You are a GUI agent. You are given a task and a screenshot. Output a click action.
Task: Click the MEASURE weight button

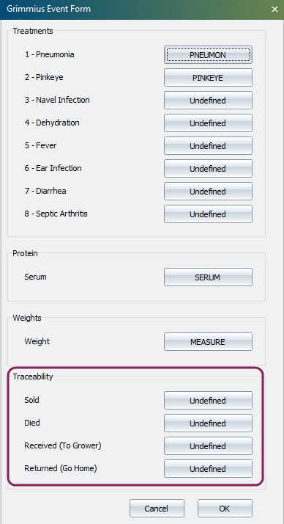tap(208, 341)
